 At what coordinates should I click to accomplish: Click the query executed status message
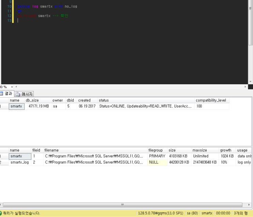click(21, 213)
